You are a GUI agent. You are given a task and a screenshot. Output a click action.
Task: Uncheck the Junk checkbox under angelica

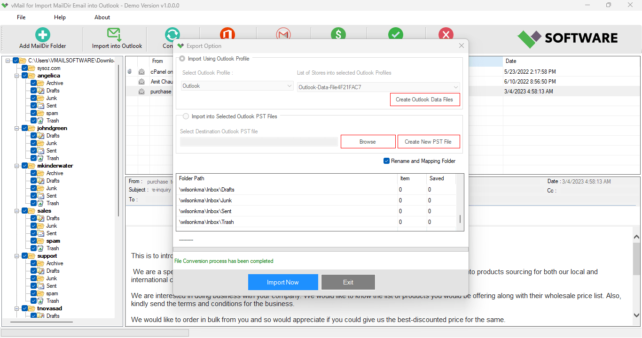click(34, 98)
